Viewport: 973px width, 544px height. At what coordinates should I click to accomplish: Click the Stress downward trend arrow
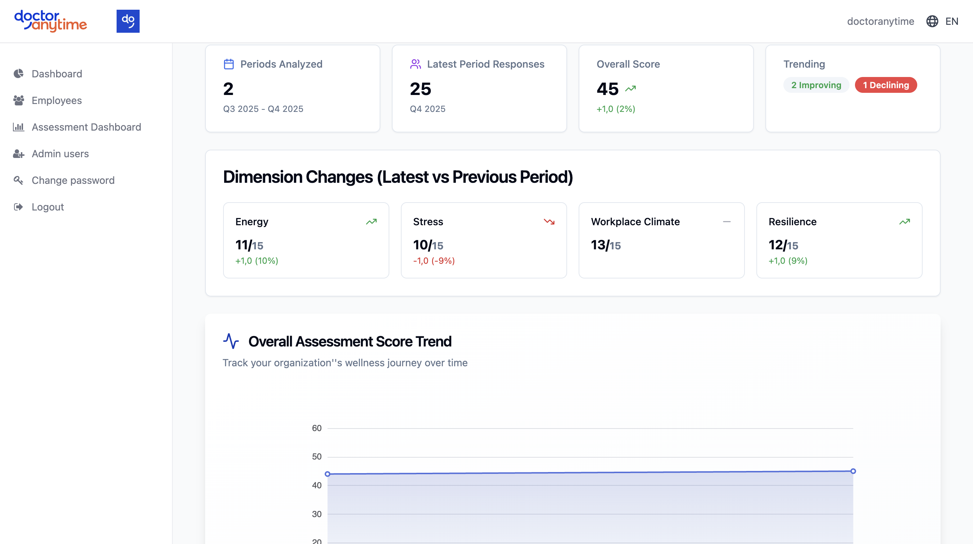click(x=549, y=222)
